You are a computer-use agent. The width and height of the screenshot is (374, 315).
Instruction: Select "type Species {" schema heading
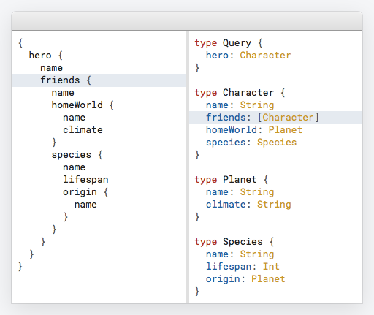coord(234,242)
